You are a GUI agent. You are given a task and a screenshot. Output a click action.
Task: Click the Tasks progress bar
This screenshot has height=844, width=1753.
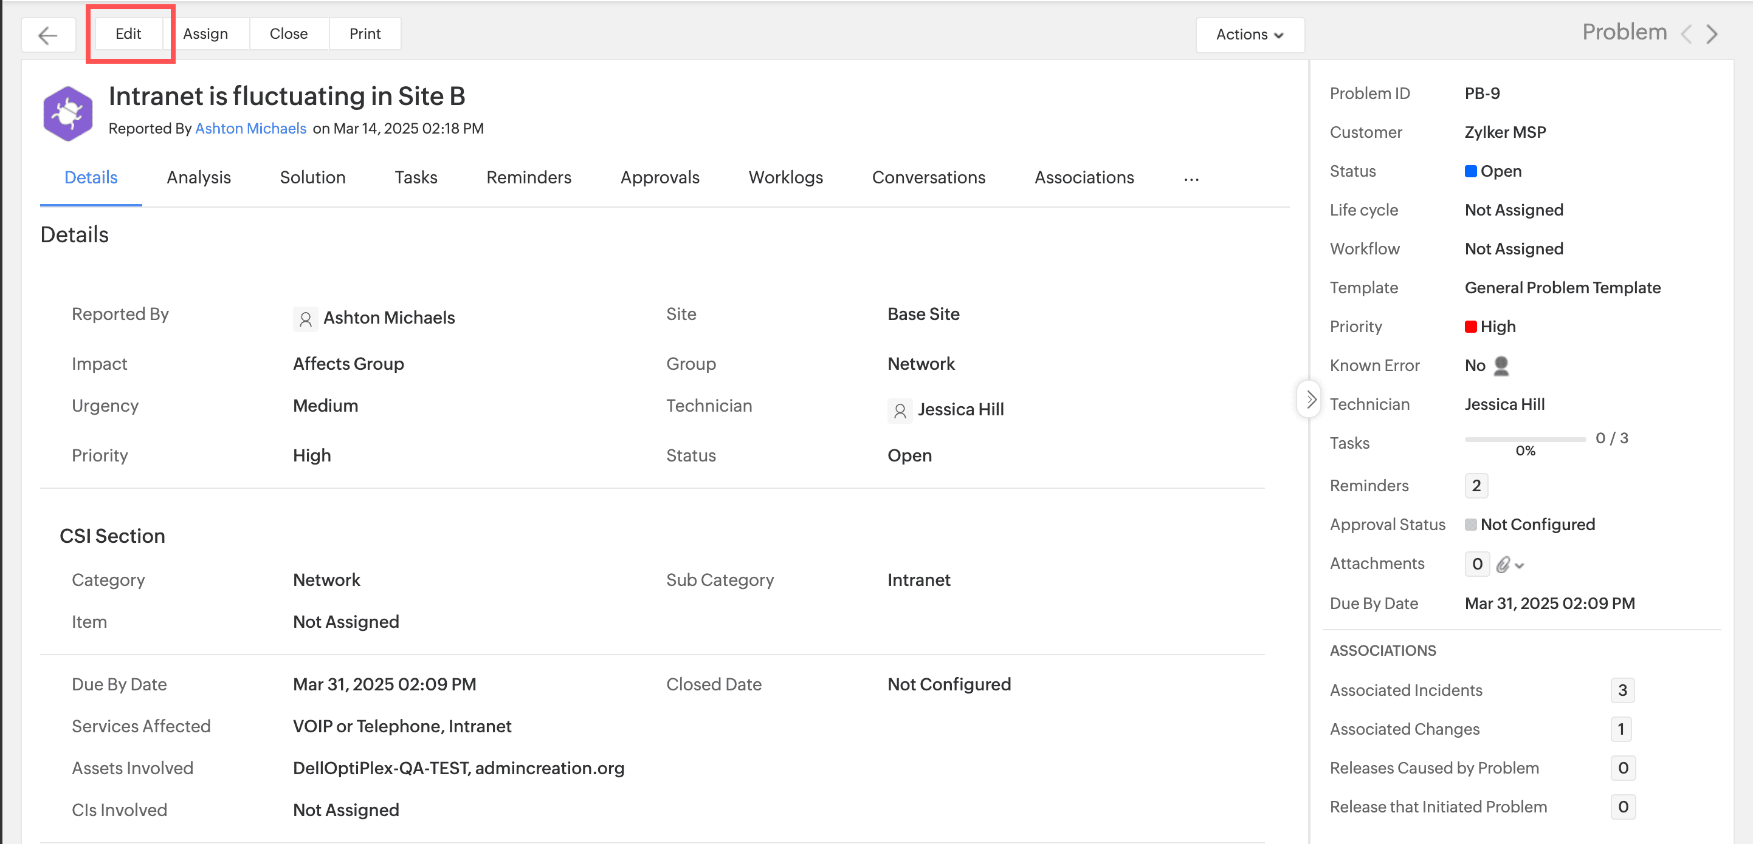click(x=1524, y=440)
